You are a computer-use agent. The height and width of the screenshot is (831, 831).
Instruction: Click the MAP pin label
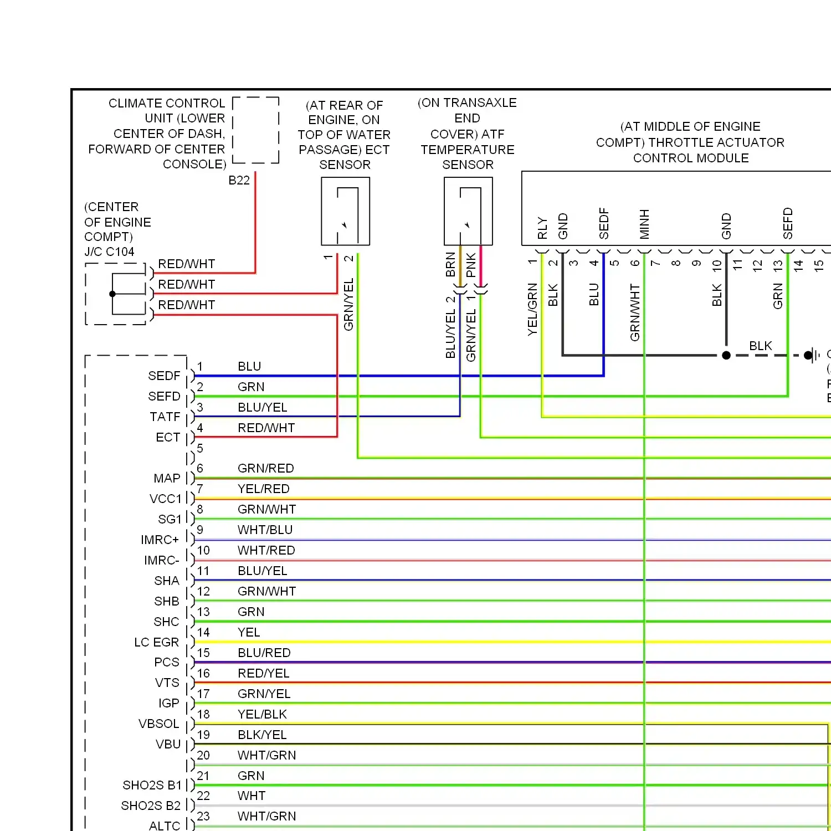pos(167,478)
